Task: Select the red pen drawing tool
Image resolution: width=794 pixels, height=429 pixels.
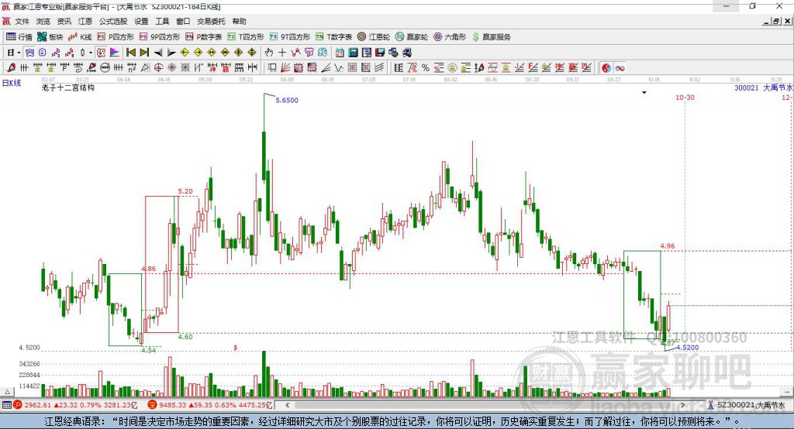Action: tap(11, 67)
